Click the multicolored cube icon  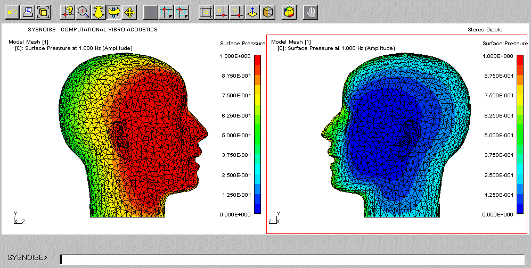click(x=288, y=11)
